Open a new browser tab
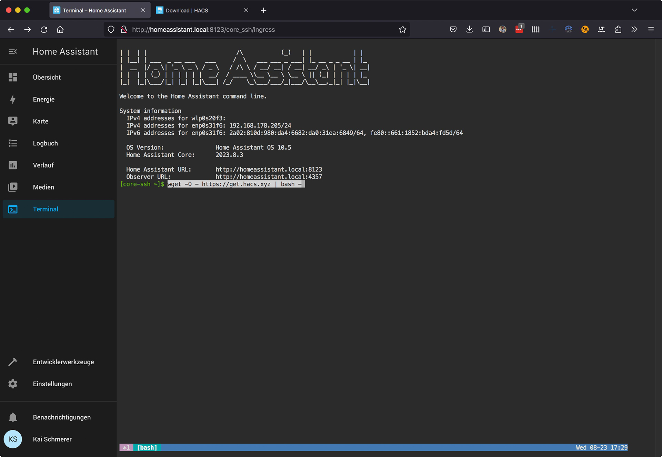The height and width of the screenshot is (457, 662). click(263, 10)
